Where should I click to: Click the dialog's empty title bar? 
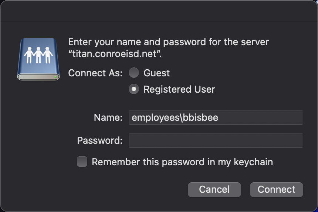(x=159, y=10)
